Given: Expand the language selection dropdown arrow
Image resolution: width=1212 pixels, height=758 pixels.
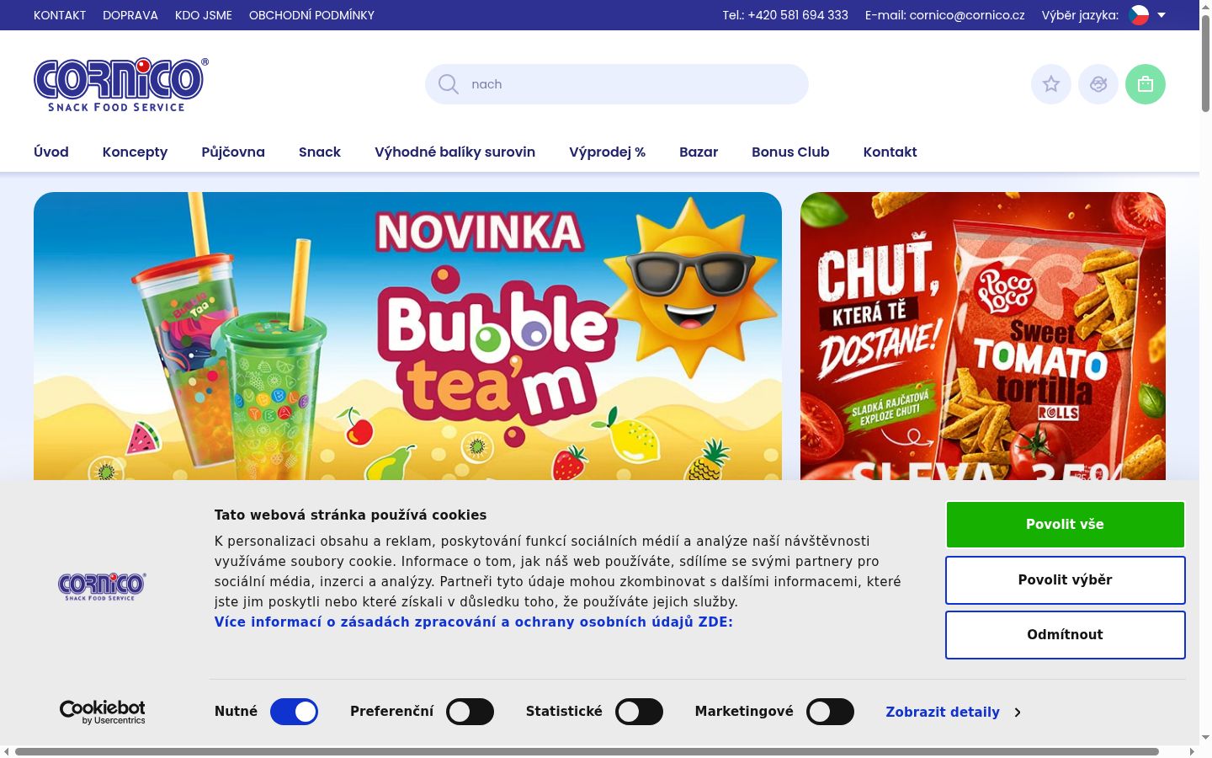Looking at the screenshot, I should click(1161, 15).
